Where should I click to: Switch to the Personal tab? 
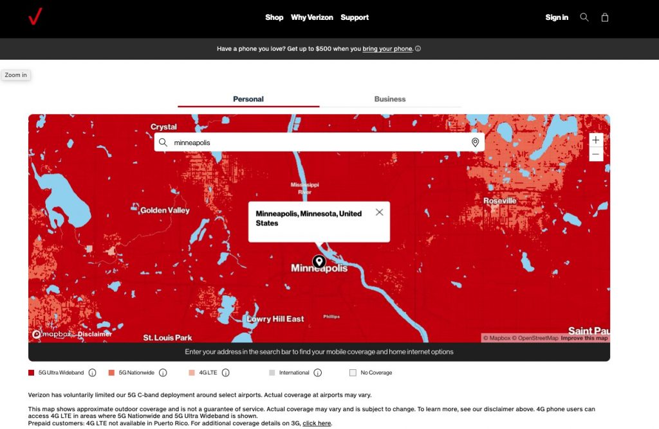[248, 99]
